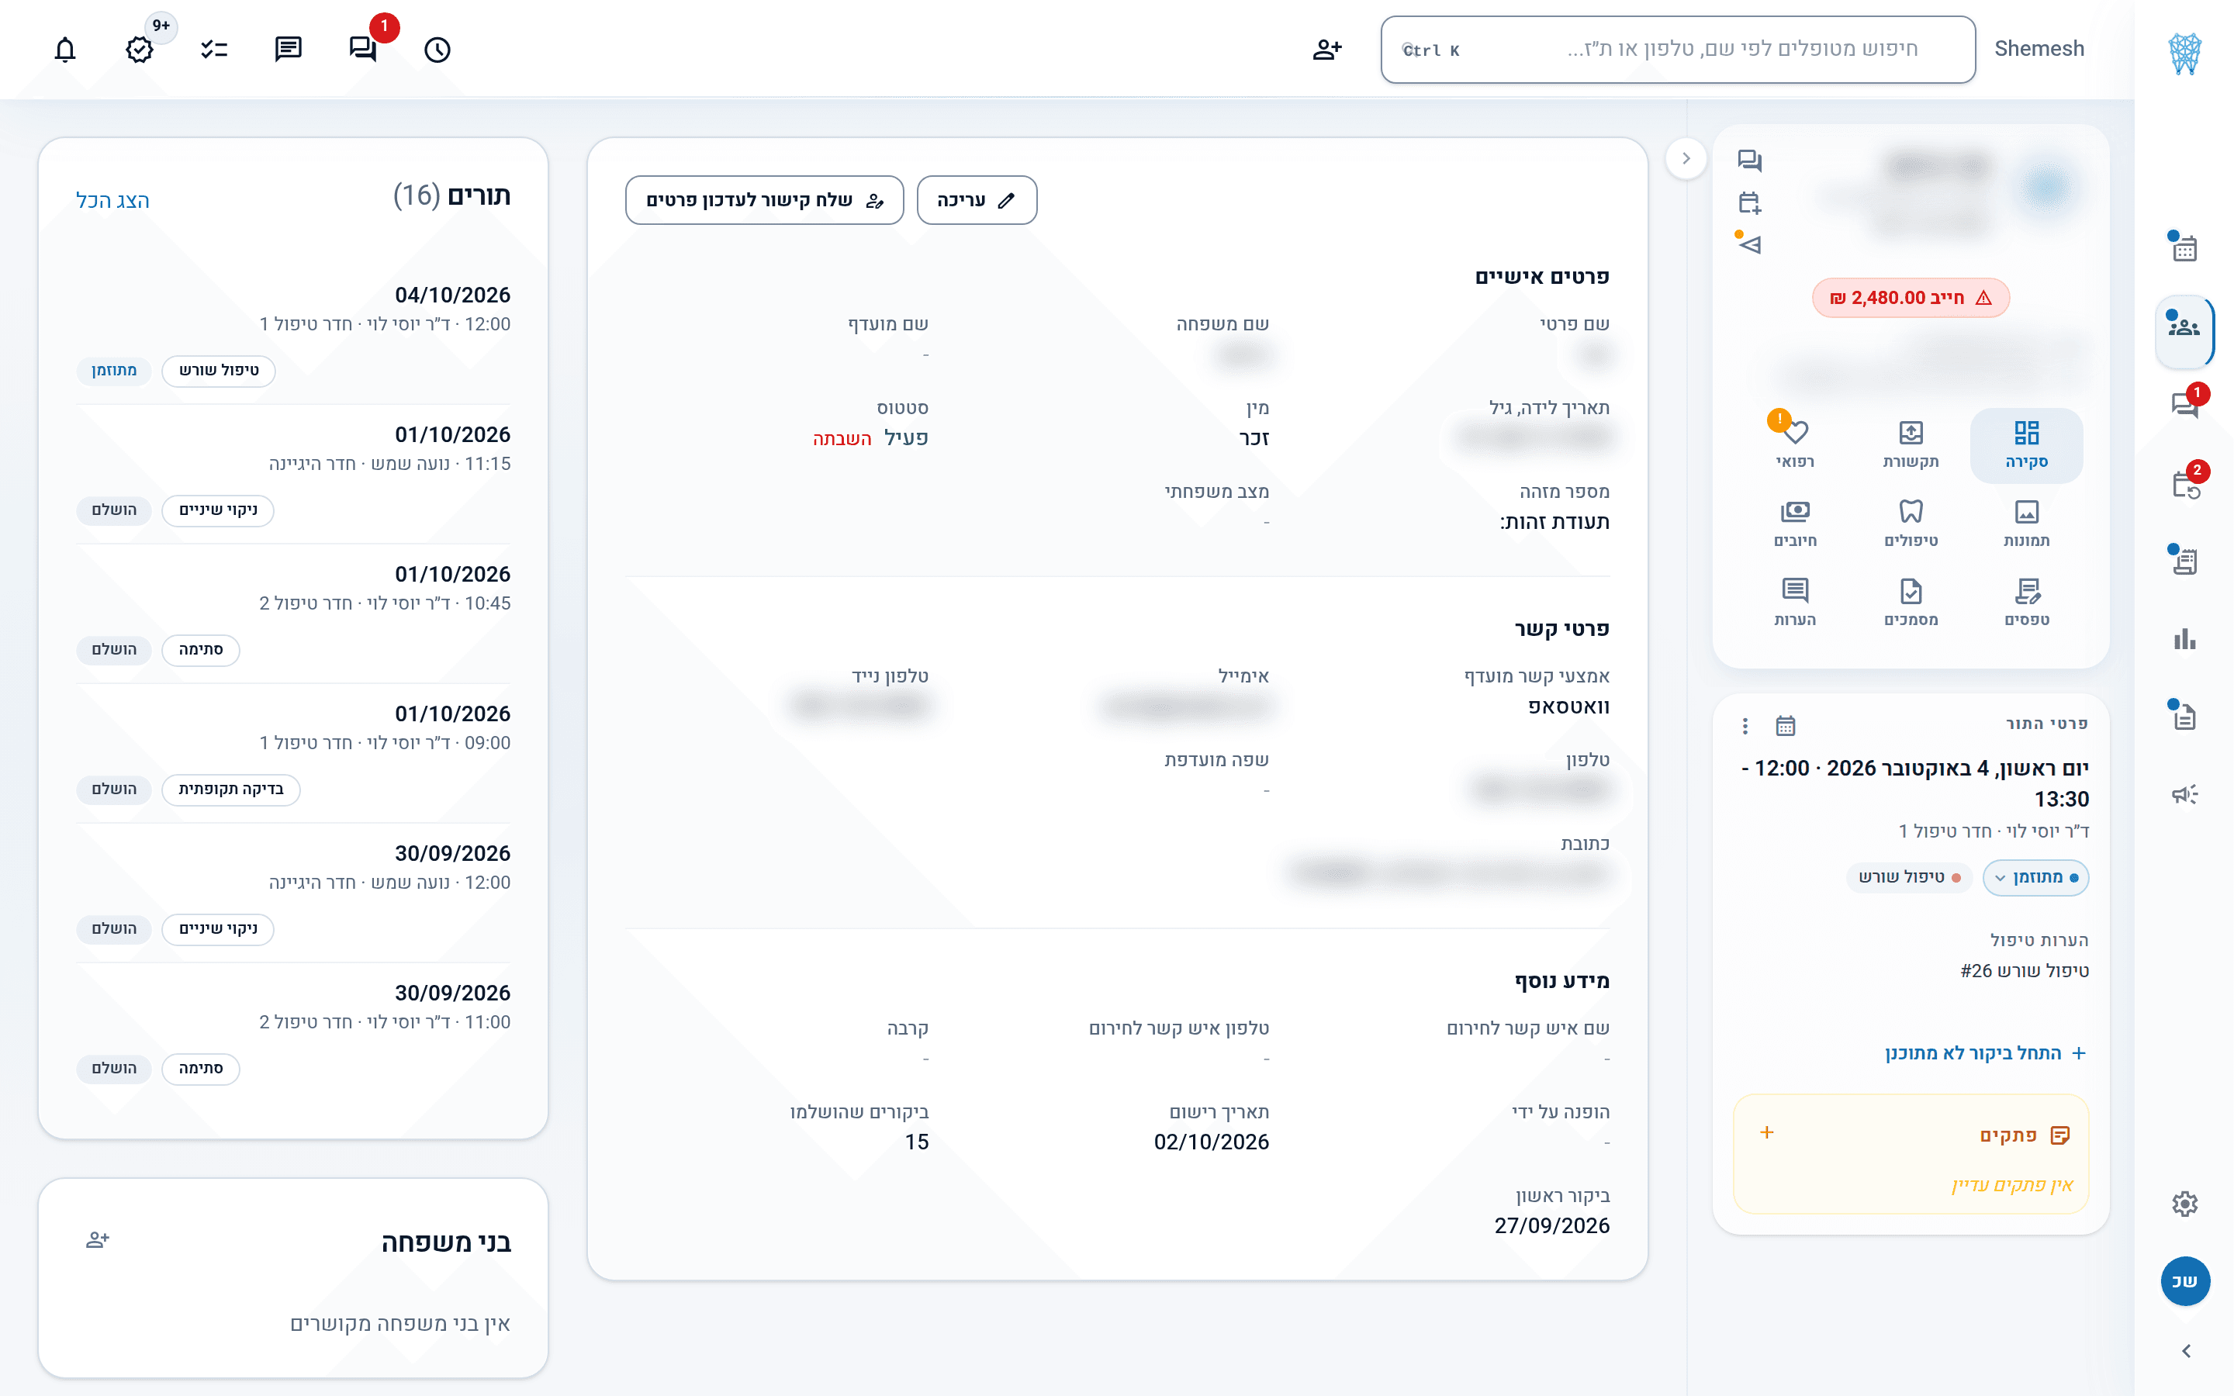
Task: Select the 04/10/2026 appointment row
Action: (x=293, y=334)
